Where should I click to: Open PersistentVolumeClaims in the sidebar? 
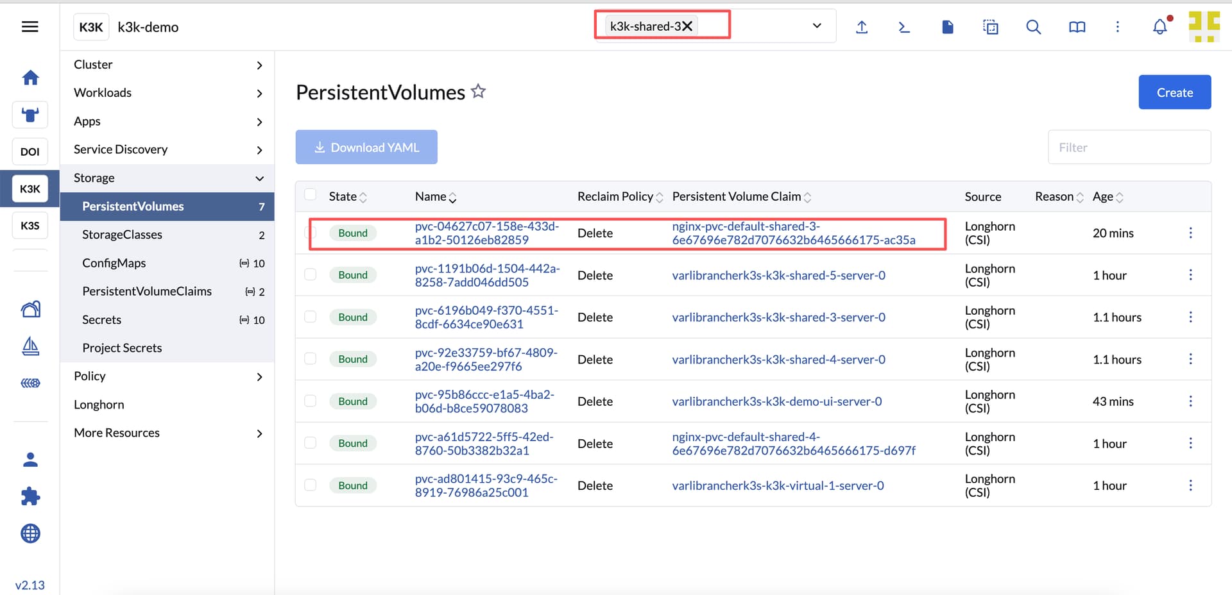pos(147,291)
